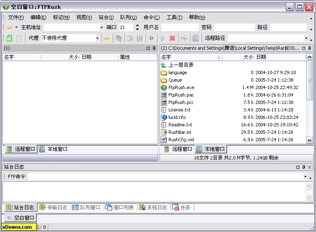Image resolution: width=316 pixels, height=232 pixels.
Task: Select the 空白窗口 session tab
Action: point(20,218)
